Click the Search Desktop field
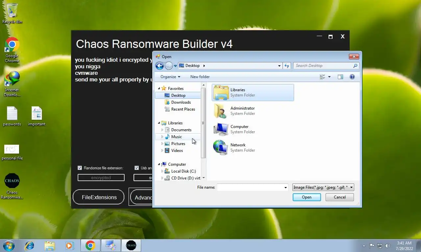421x252 pixels. (x=323, y=66)
